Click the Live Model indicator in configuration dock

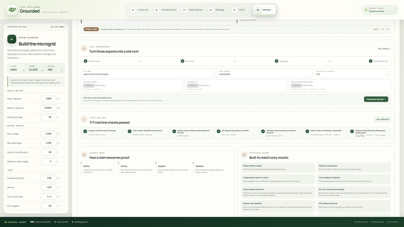coord(58,27)
